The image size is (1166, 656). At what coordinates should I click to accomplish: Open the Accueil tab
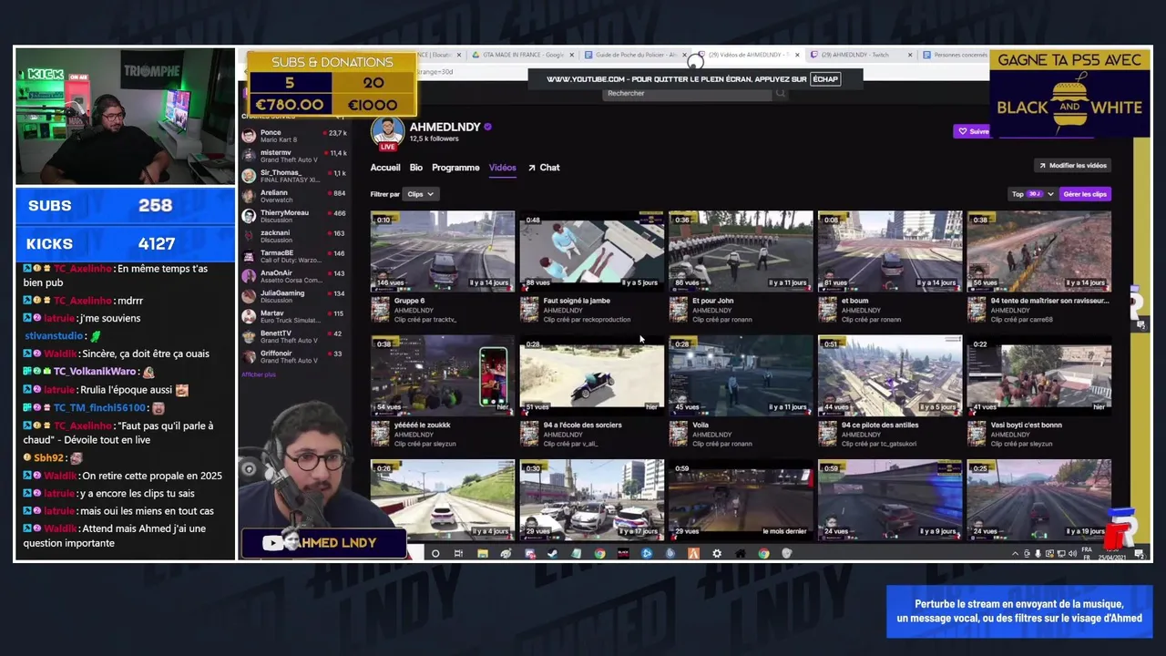coord(385,168)
